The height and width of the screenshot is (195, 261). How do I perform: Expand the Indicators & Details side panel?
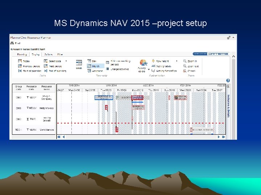[228, 106]
